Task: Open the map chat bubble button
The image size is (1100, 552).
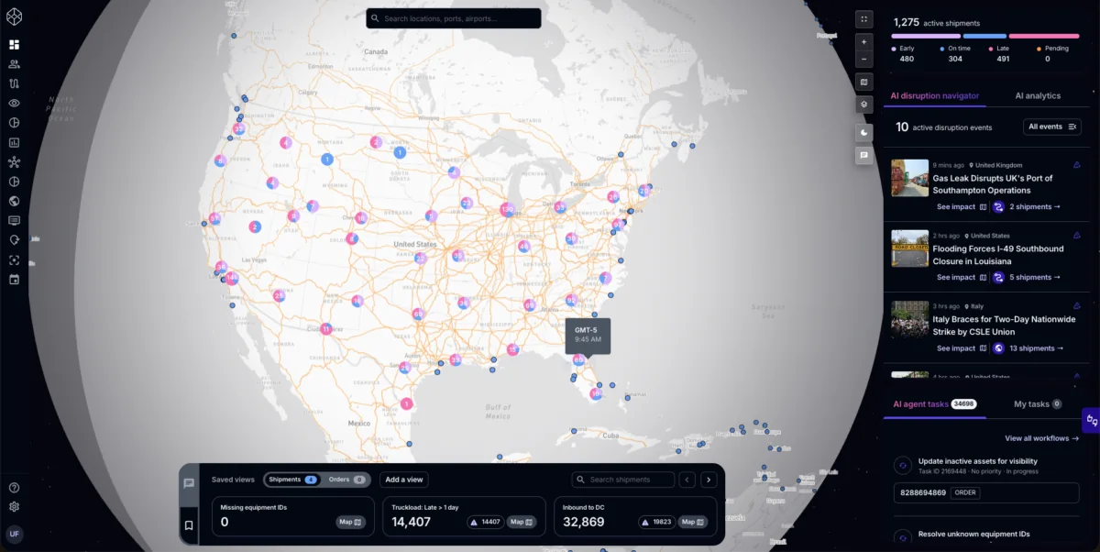Action: click(863, 156)
